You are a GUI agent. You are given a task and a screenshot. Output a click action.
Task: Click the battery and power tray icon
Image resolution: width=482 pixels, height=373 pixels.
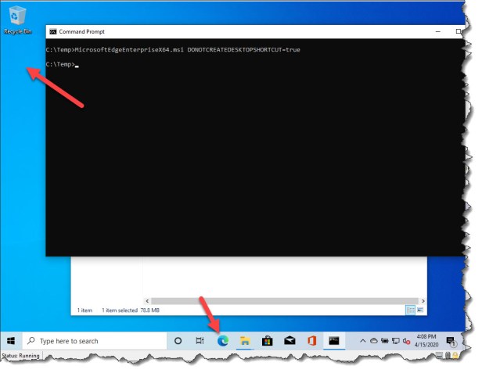384,341
